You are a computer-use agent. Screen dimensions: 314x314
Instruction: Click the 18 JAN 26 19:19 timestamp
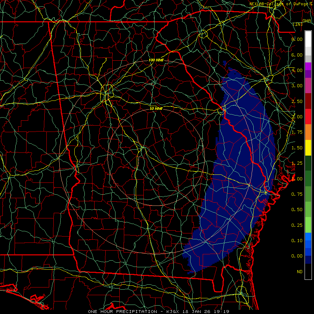pyautogui.click(x=205, y=312)
